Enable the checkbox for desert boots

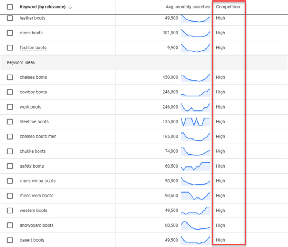coord(10,240)
